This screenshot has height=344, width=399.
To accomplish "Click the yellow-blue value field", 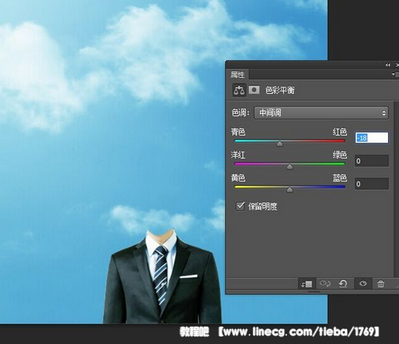I will (x=372, y=183).
